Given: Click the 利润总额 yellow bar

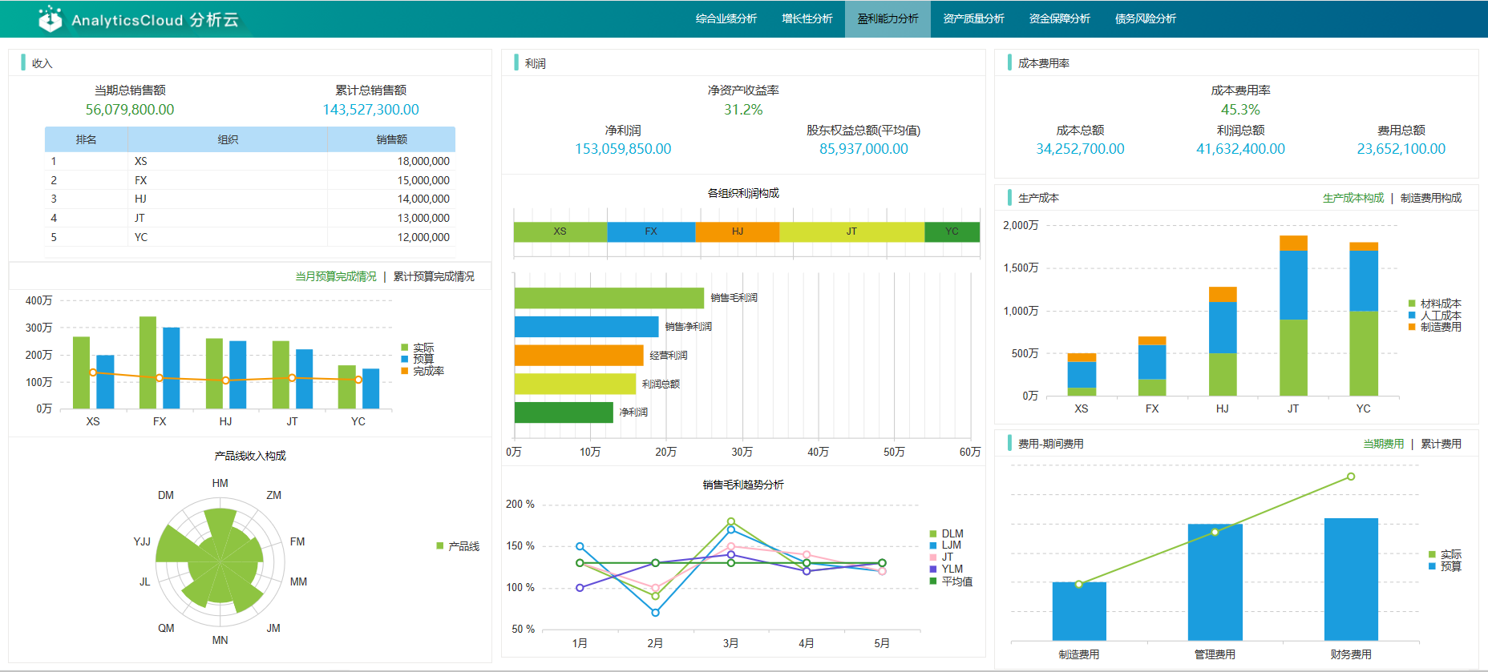Looking at the screenshot, I should pos(575,384).
